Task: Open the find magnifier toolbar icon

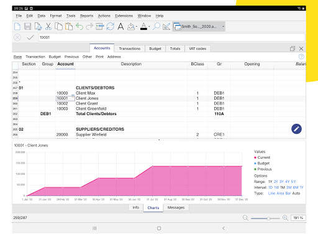Action: 157,27
